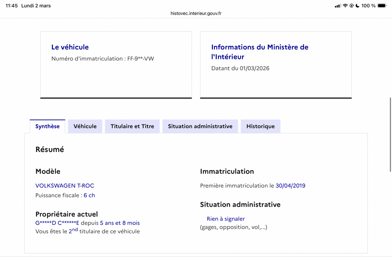Click the vertical page scrollbar
The width and height of the screenshot is (392, 257).
[x=390, y=134]
